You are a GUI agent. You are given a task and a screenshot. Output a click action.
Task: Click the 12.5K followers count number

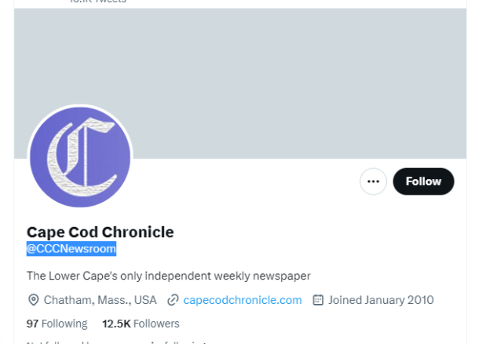(x=116, y=324)
